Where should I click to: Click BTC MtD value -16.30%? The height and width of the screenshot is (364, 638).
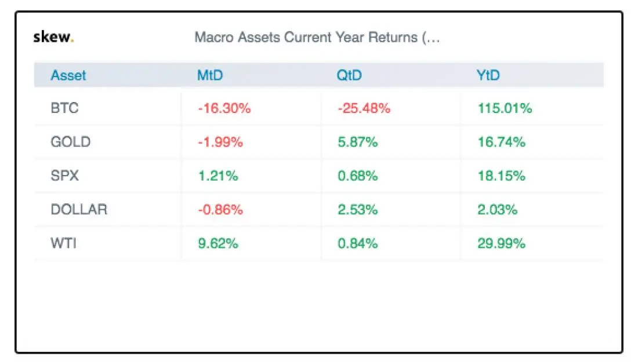[x=224, y=108]
